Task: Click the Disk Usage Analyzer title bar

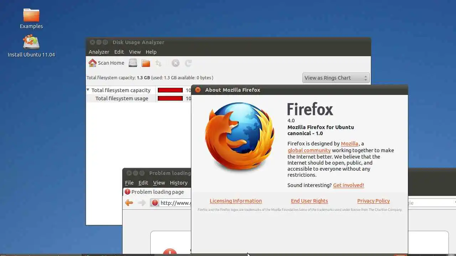Action: (228, 42)
